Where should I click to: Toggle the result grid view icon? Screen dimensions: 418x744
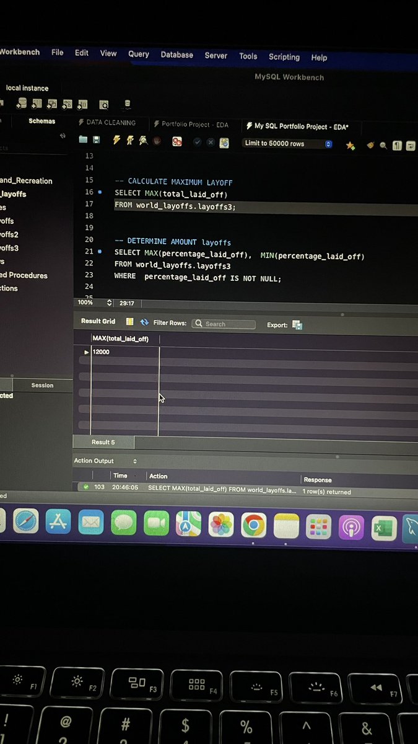[x=129, y=322]
